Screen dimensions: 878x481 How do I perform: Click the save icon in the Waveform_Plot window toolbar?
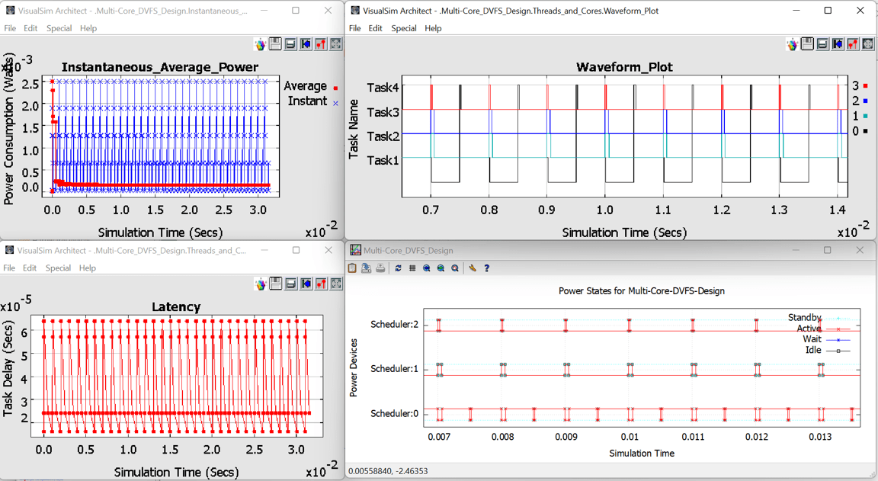coord(808,44)
